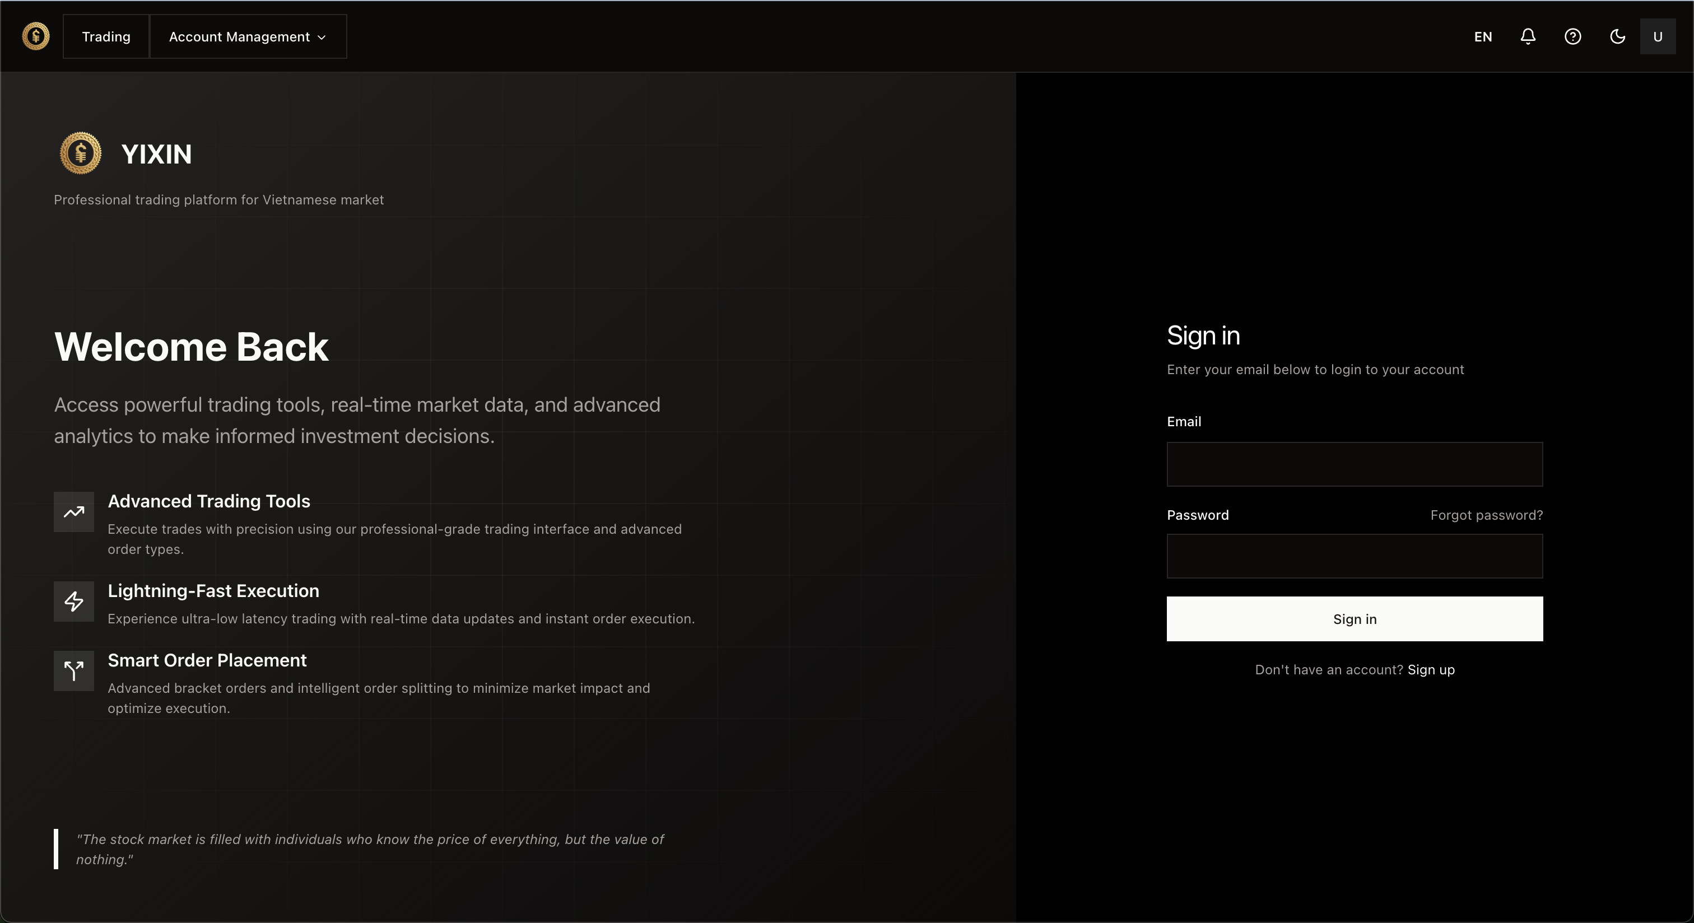
Task: Focus the Email input field
Action: [x=1354, y=464]
